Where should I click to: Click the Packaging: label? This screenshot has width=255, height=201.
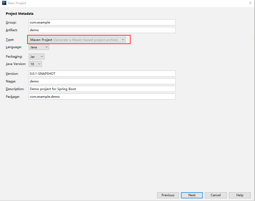pos(14,57)
